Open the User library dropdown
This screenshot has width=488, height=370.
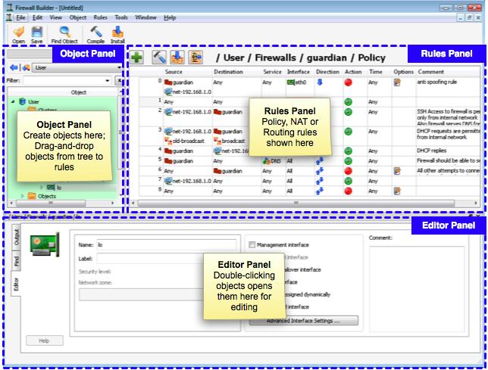[76, 67]
